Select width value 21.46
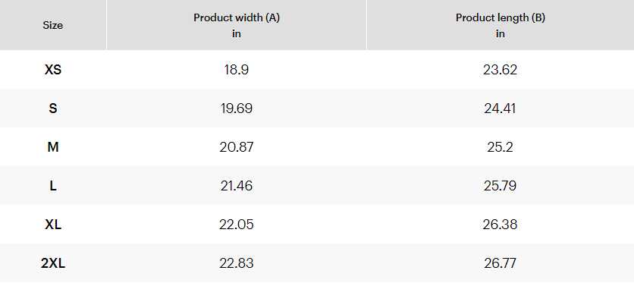Screen dimensions: 634x283 pos(237,186)
